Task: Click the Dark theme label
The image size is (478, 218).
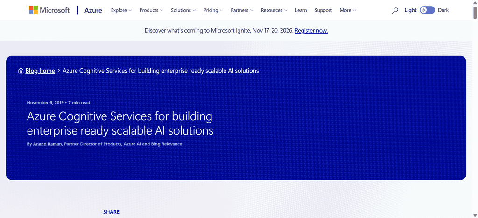Action: pos(443,10)
